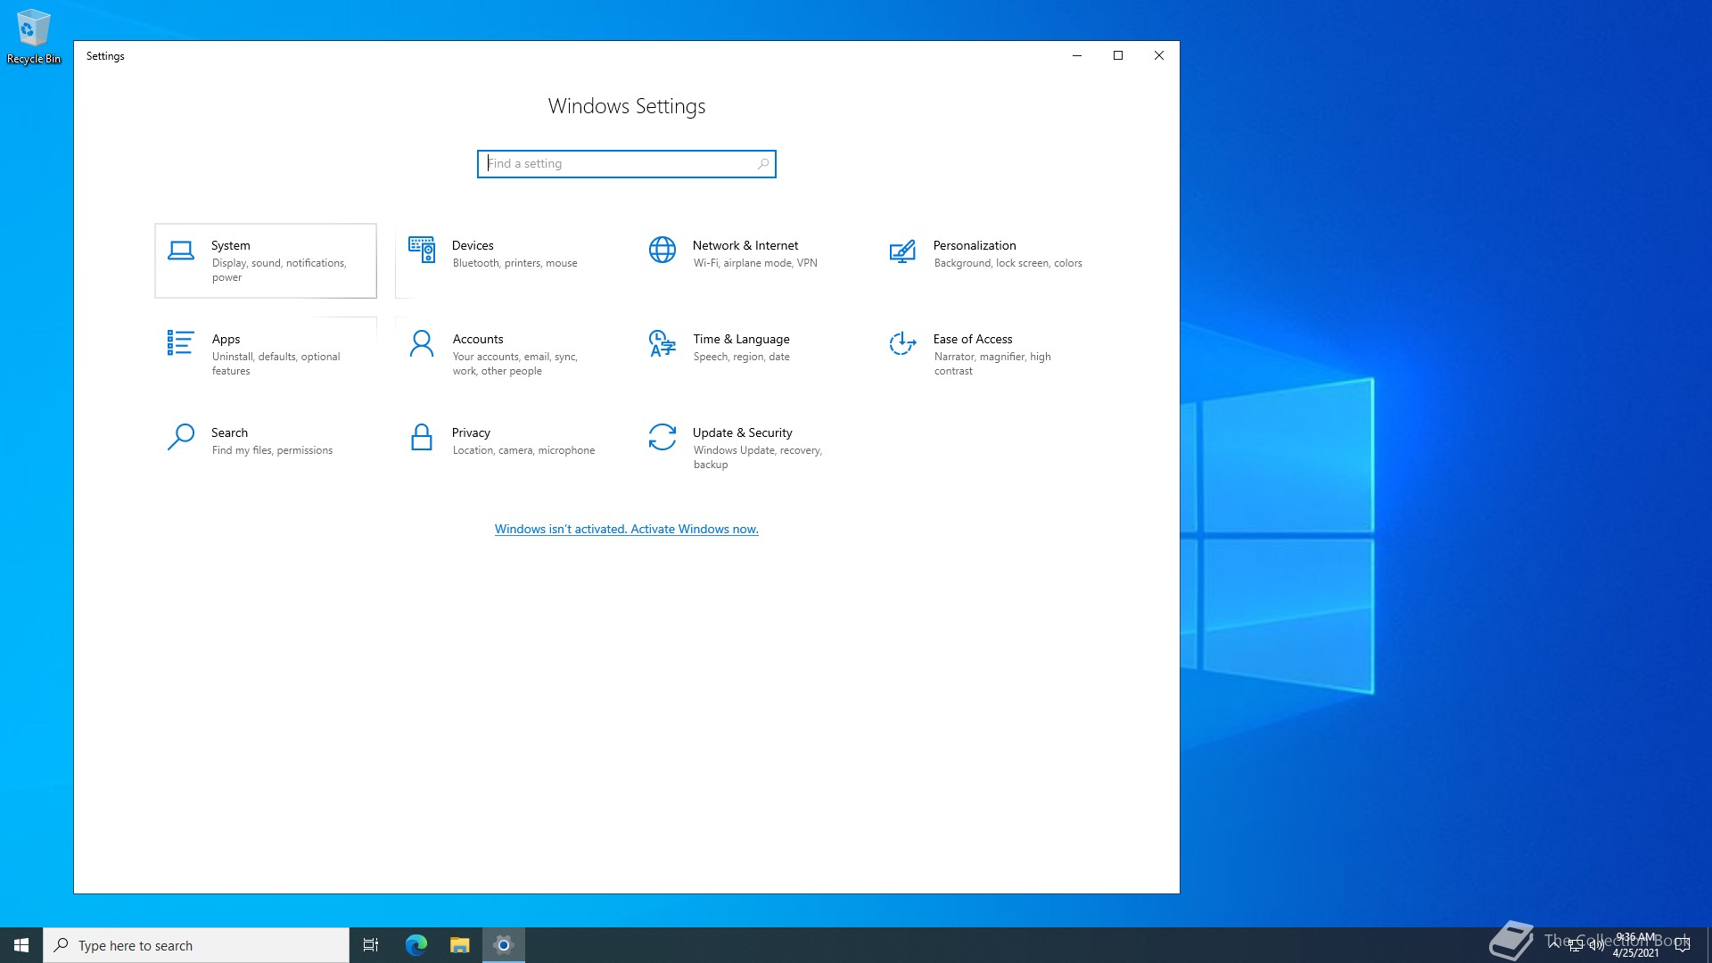1712x963 pixels.
Task: Close the Settings window
Action: click(x=1159, y=55)
